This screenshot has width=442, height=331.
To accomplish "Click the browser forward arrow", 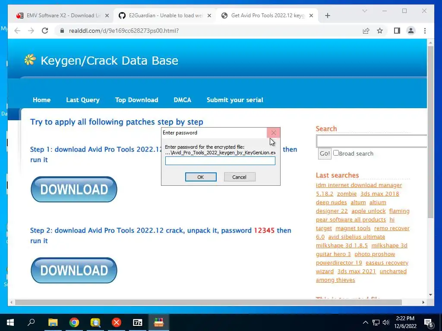I will click(31, 31).
